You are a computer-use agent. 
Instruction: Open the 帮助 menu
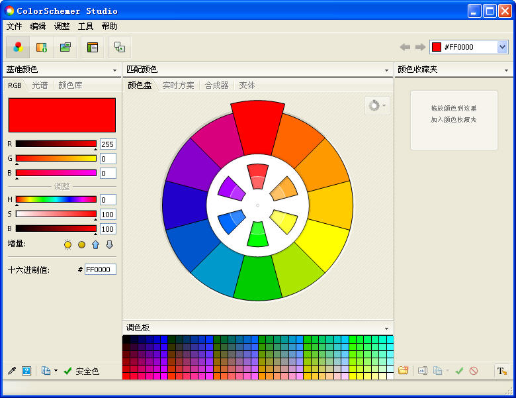[110, 26]
